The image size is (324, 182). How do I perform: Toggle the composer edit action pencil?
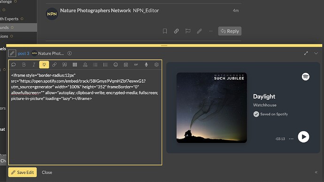tap(12, 53)
